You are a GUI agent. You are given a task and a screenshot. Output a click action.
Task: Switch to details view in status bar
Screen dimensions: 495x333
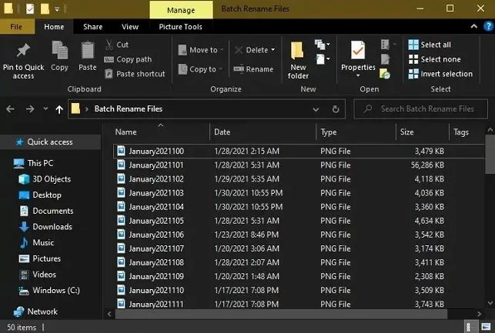coord(468,327)
